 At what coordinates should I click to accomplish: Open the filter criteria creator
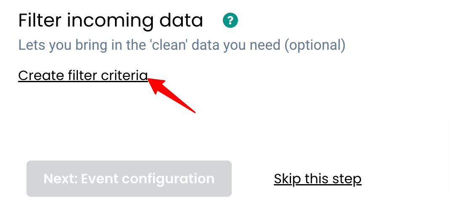[x=83, y=75]
